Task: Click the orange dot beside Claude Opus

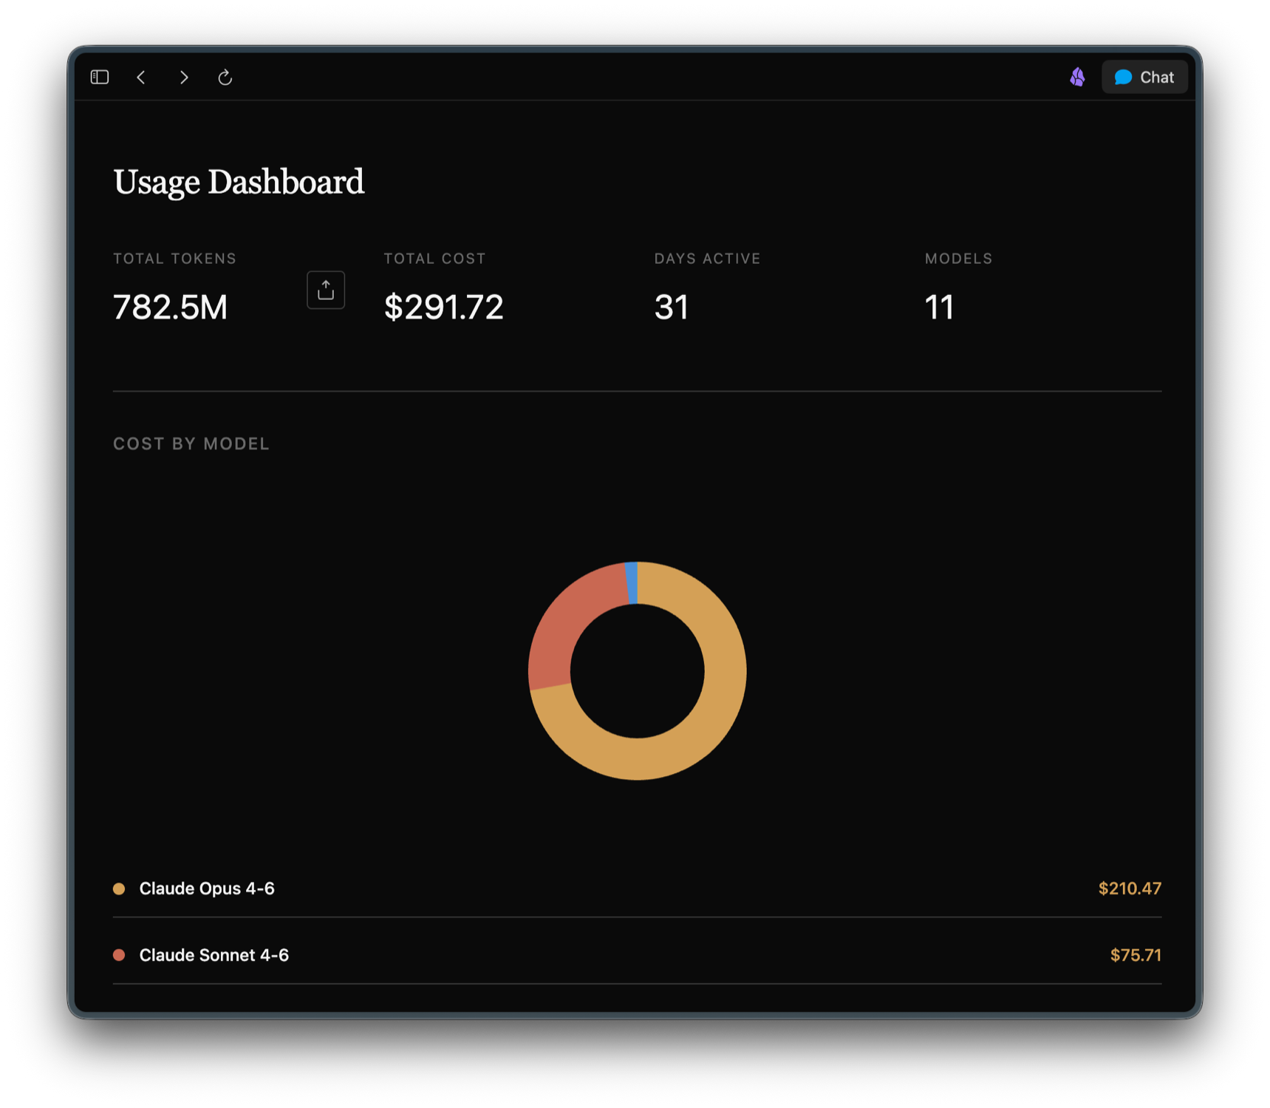Action: [119, 888]
